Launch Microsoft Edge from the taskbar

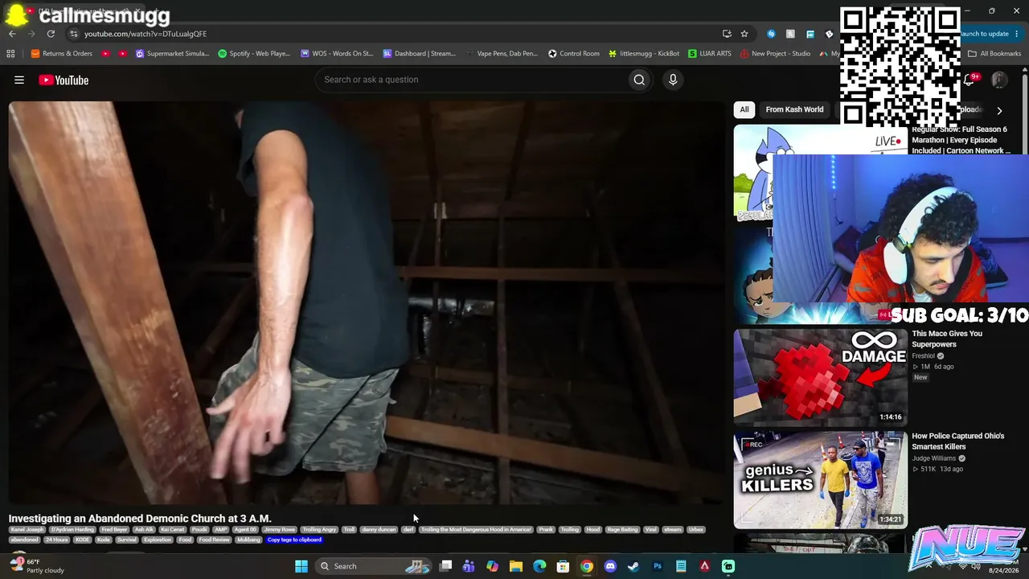[x=539, y=566]
